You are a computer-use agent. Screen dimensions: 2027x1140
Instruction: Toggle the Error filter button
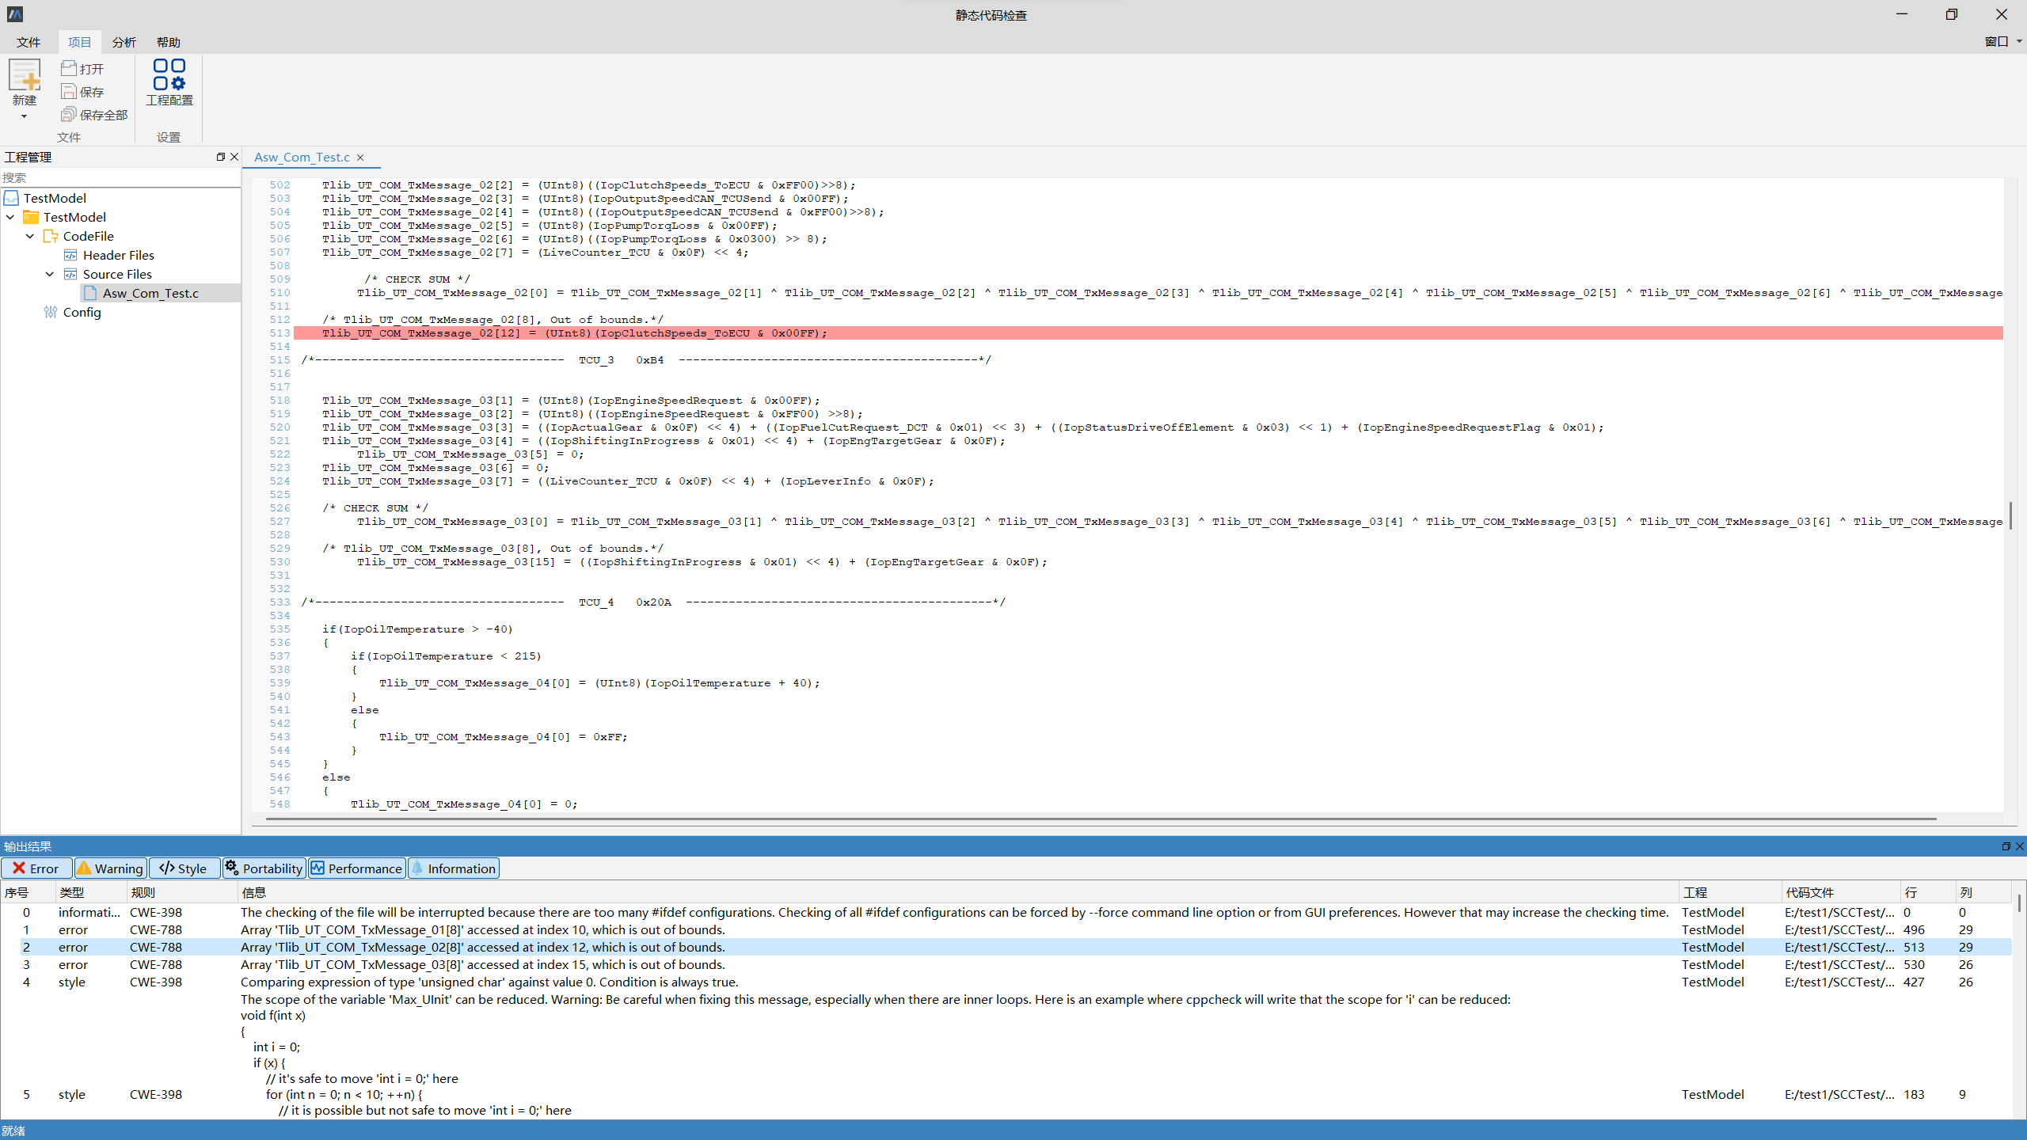[36, 868]
